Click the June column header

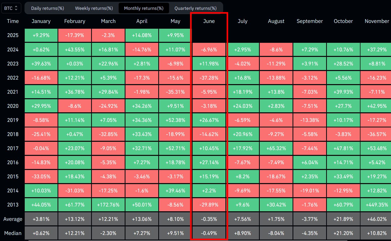click(209, 21)
